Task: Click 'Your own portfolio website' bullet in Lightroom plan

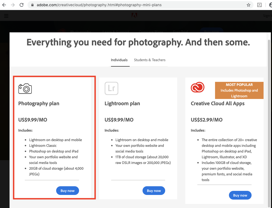Action: coord(140,148)
